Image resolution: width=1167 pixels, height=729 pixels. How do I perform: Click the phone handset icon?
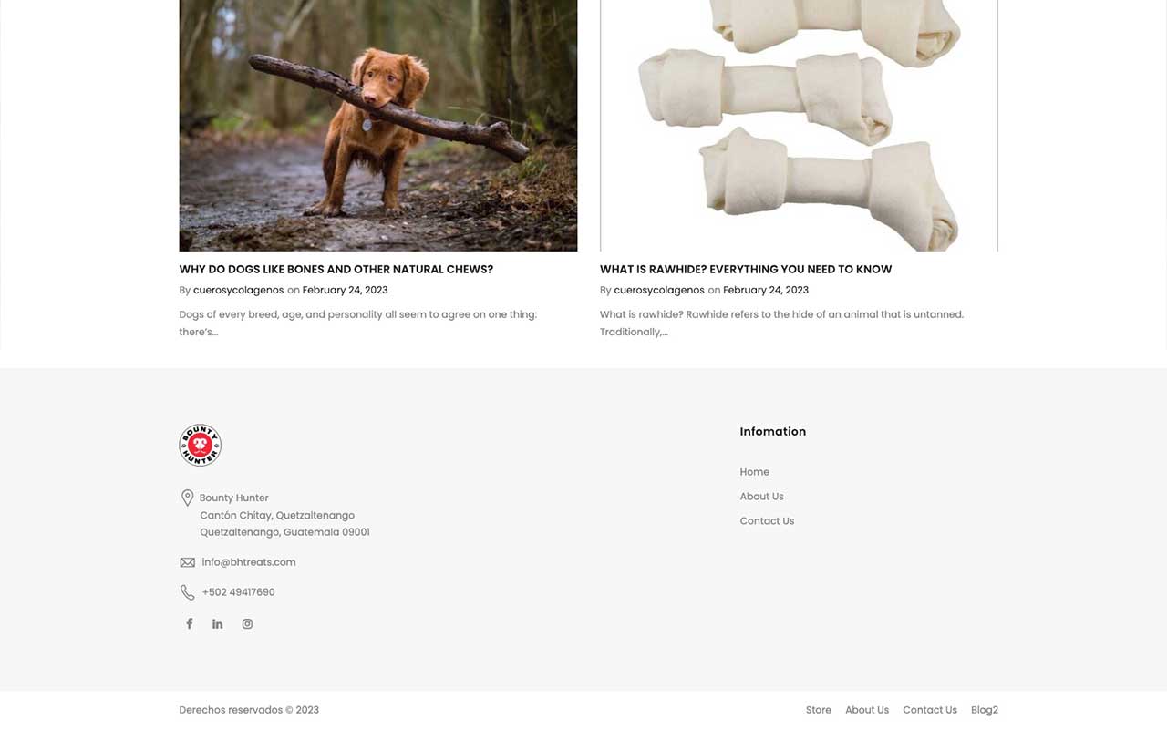pyautogui.click(x=188, y=592)
